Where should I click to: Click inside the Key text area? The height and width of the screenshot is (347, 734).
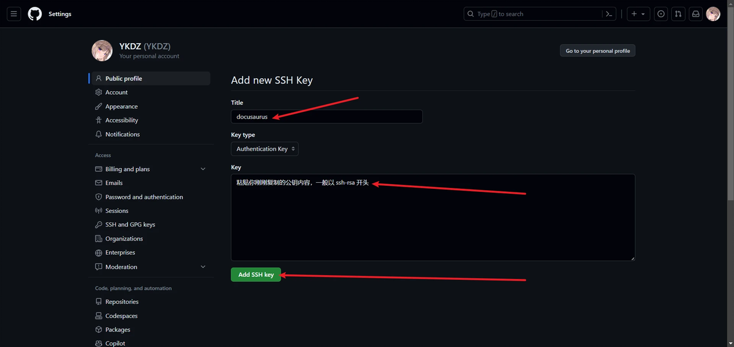tap(432, 221)
